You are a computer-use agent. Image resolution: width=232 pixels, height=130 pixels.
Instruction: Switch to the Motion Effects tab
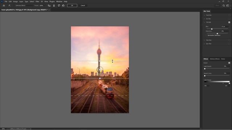[x=215, y=59]
